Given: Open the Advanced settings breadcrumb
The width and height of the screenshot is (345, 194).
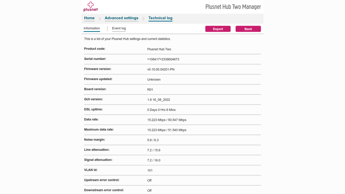Looking at the screenshot, I should click(x=121, y=18).
